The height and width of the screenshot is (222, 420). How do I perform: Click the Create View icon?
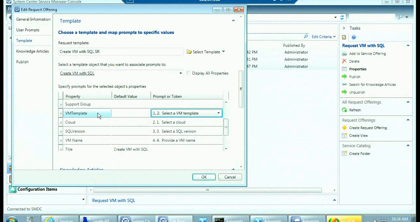pos(344,136)
